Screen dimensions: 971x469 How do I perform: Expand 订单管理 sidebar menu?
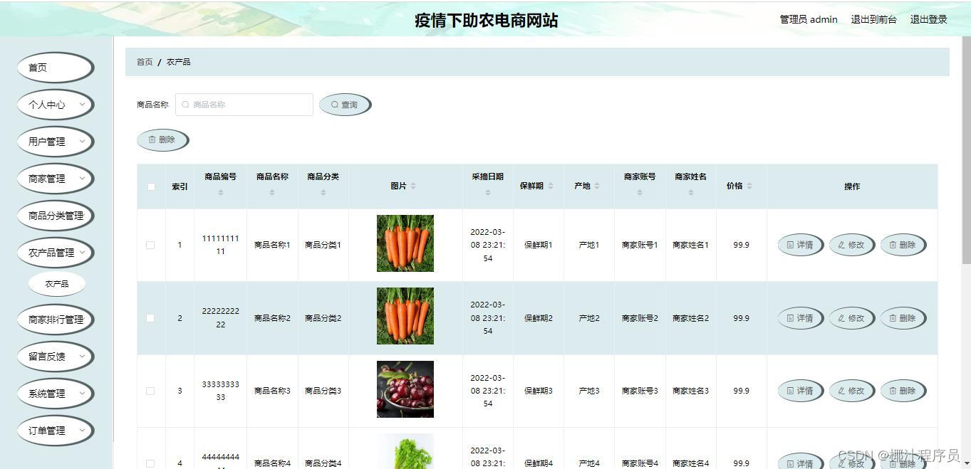tap(55, 431)
